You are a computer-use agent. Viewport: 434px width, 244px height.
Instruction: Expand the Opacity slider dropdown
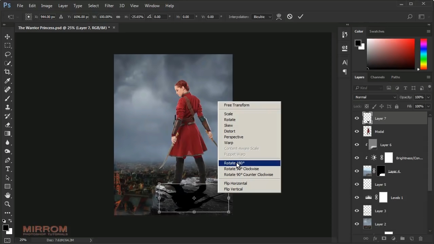point(428,97)
